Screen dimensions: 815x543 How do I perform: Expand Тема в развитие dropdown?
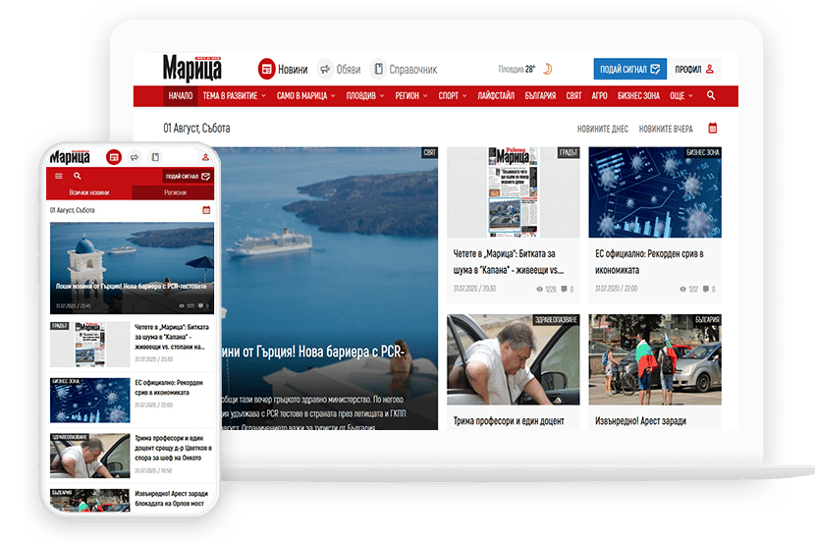[234, 96]
